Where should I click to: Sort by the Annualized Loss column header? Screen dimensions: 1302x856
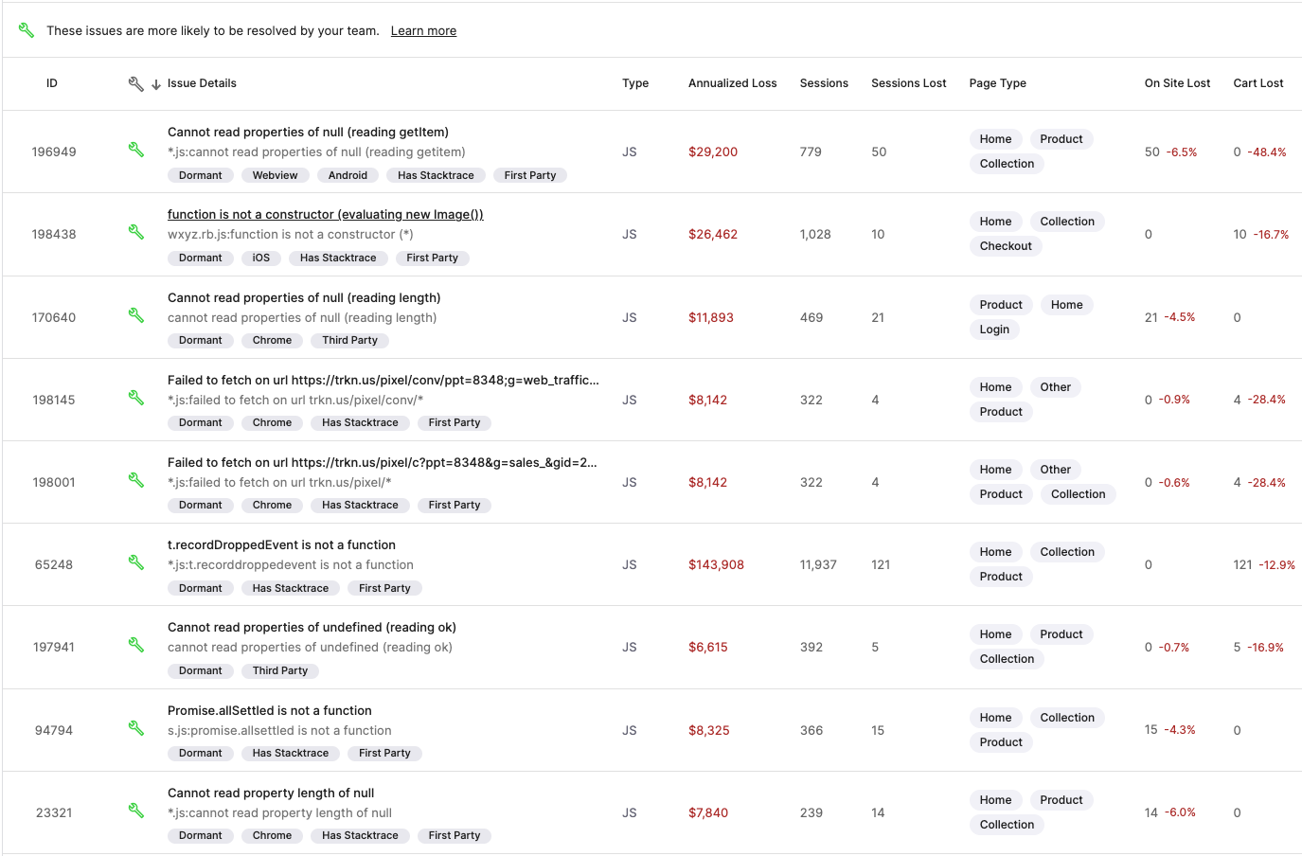pos(732,83)
